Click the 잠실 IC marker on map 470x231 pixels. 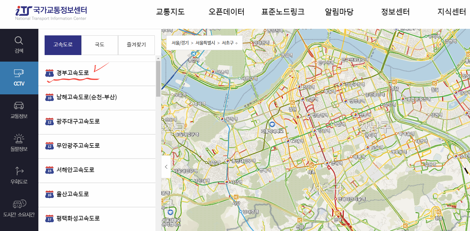[x=435, y=83]
